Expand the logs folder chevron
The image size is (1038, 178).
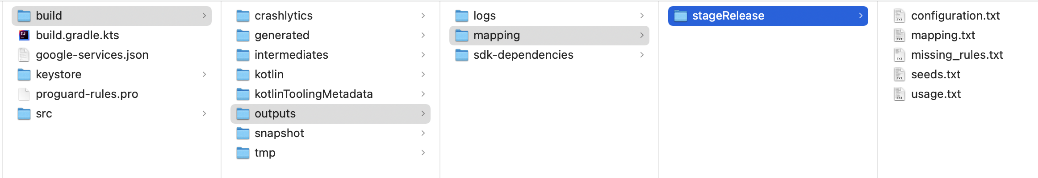tap(642, 16)
